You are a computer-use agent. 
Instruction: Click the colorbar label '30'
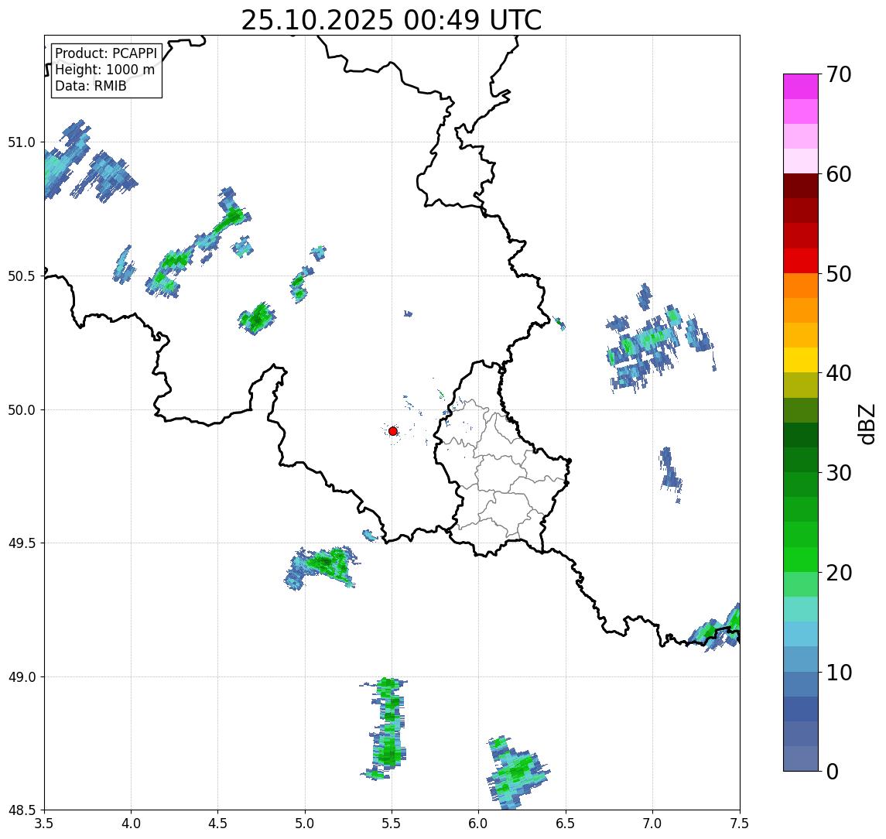point(838,473)
